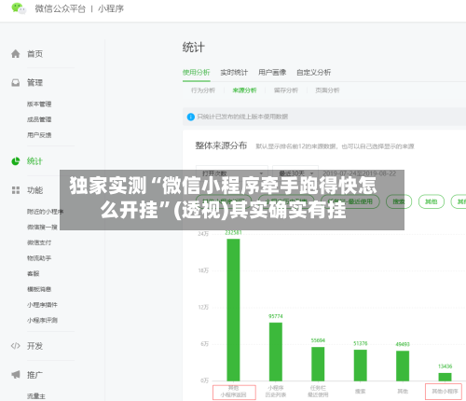Switch to the 自定义分析 tab
The image size is (466, 401).
pos(313,73)
